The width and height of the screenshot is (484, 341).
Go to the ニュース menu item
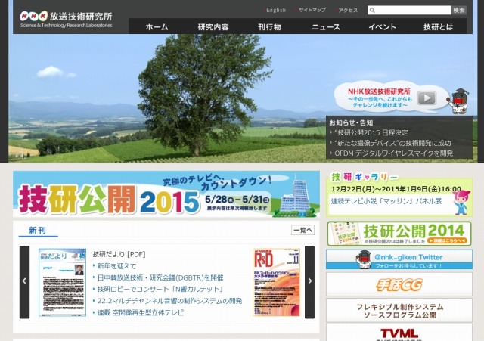[x=326, y=27]
